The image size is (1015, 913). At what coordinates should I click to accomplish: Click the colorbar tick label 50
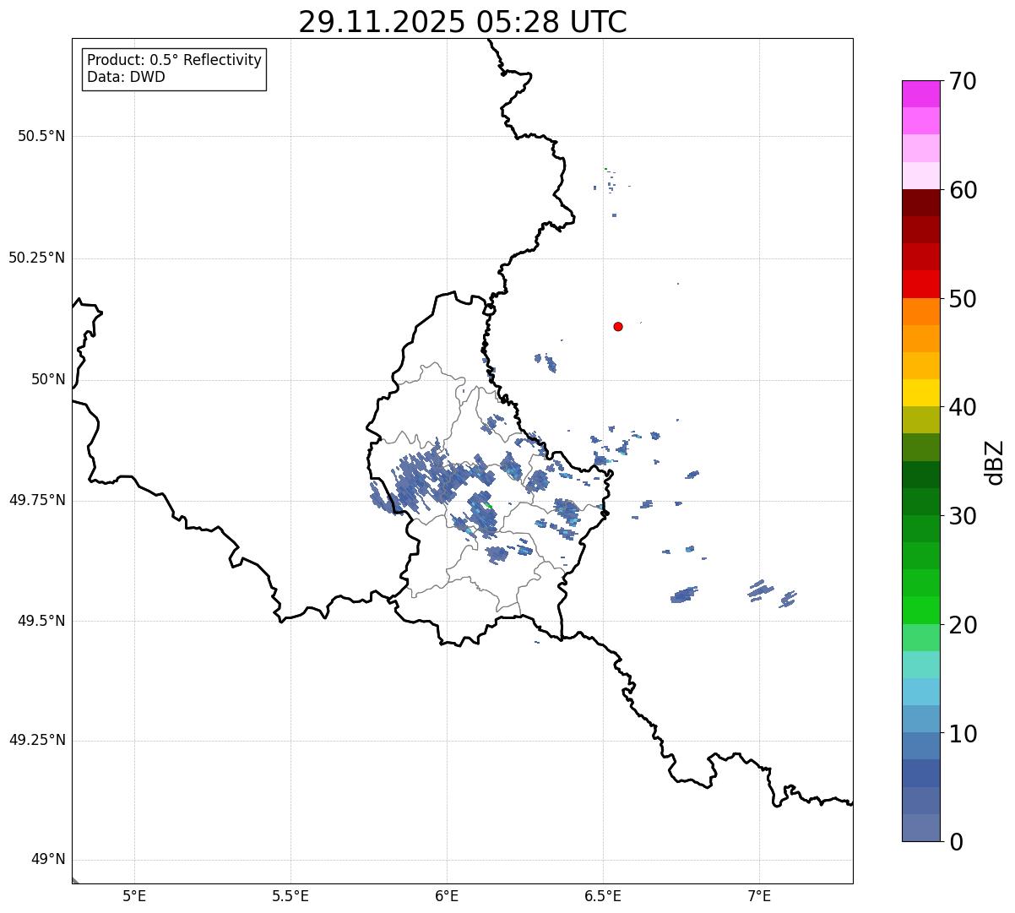(x=963, y=299)
